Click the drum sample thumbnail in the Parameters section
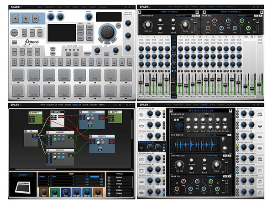This screenshot has height=204, width=272. 179,126
